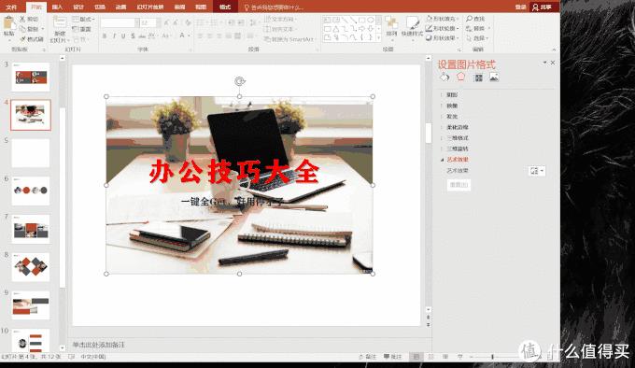Open the File menu tab
Screen dimensions: 635x368
coord(11,7)
